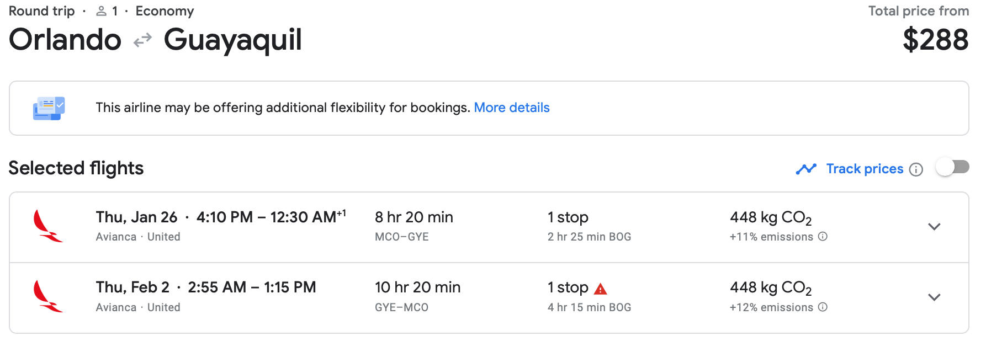The width and height of the screenshot is (986, 352).
Task: Click the Track prices info icon
Action: pyautogui.click(x=916, y=169)
